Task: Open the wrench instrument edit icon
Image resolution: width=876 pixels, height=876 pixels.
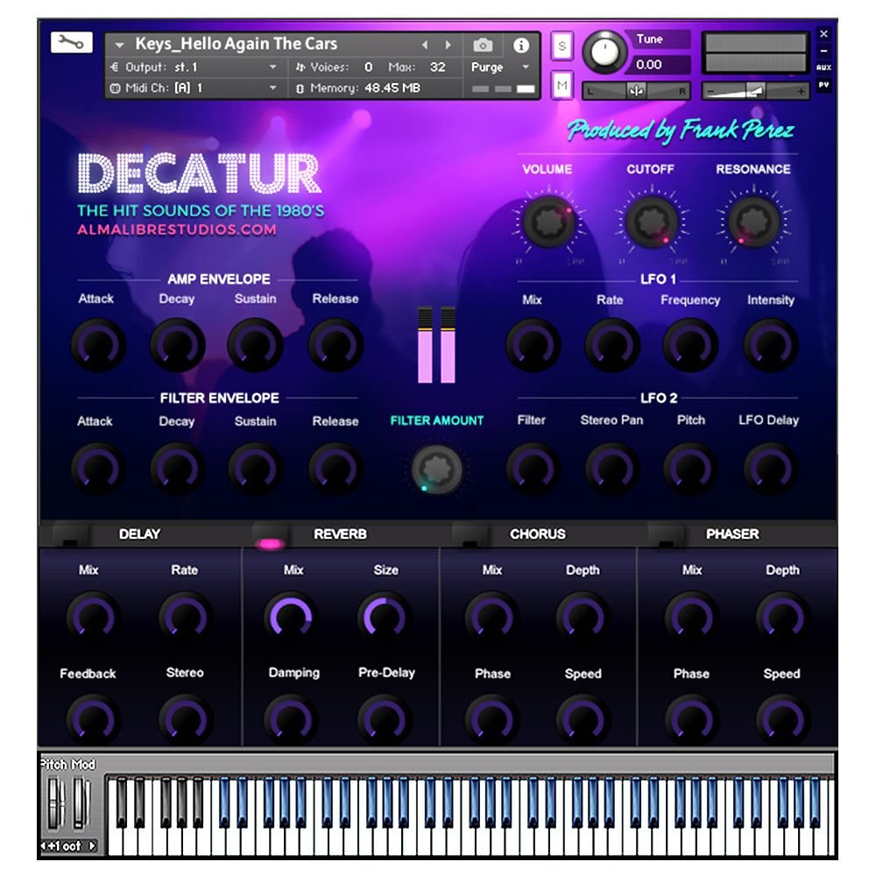Action: tap(72, 42)
